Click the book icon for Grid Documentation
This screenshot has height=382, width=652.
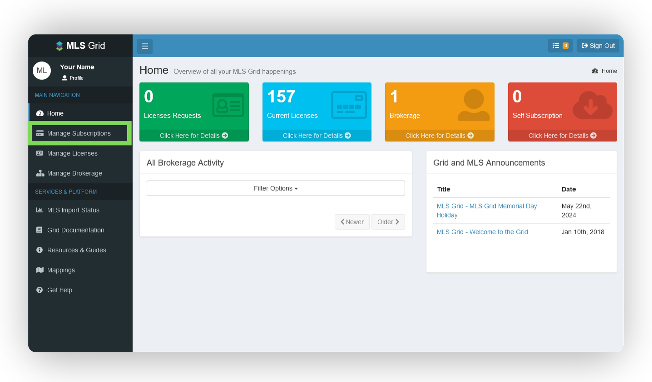coord(39,230)
